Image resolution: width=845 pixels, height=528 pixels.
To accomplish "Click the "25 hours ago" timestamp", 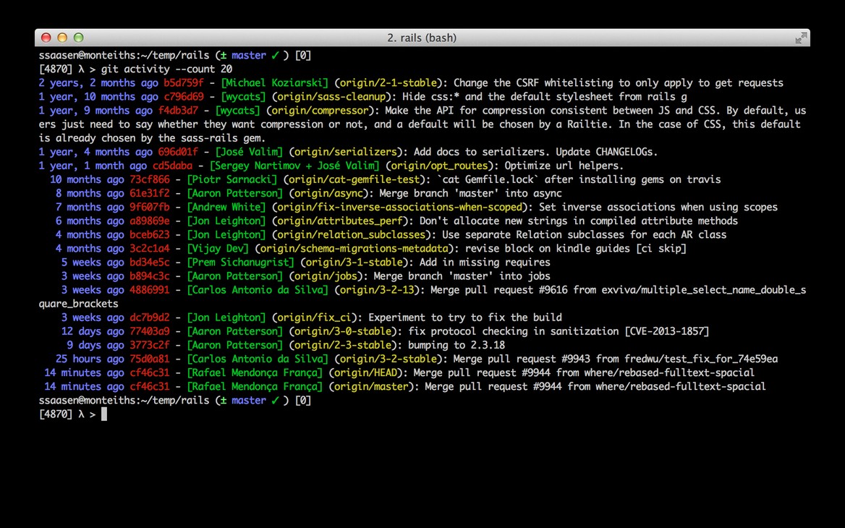I will click(90, 359).
